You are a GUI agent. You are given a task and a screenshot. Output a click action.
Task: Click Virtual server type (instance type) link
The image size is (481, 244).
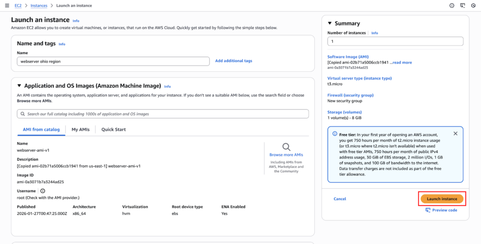(359, 78)
